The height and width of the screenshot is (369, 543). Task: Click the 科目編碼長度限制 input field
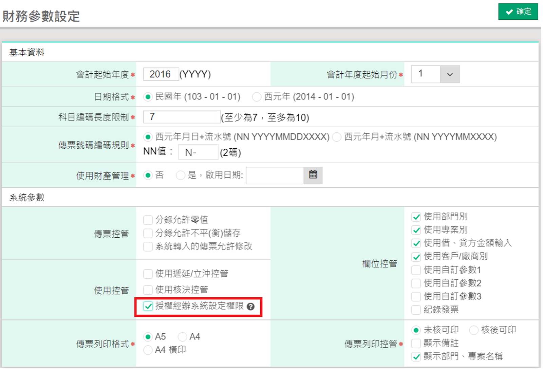pos(182,117)
